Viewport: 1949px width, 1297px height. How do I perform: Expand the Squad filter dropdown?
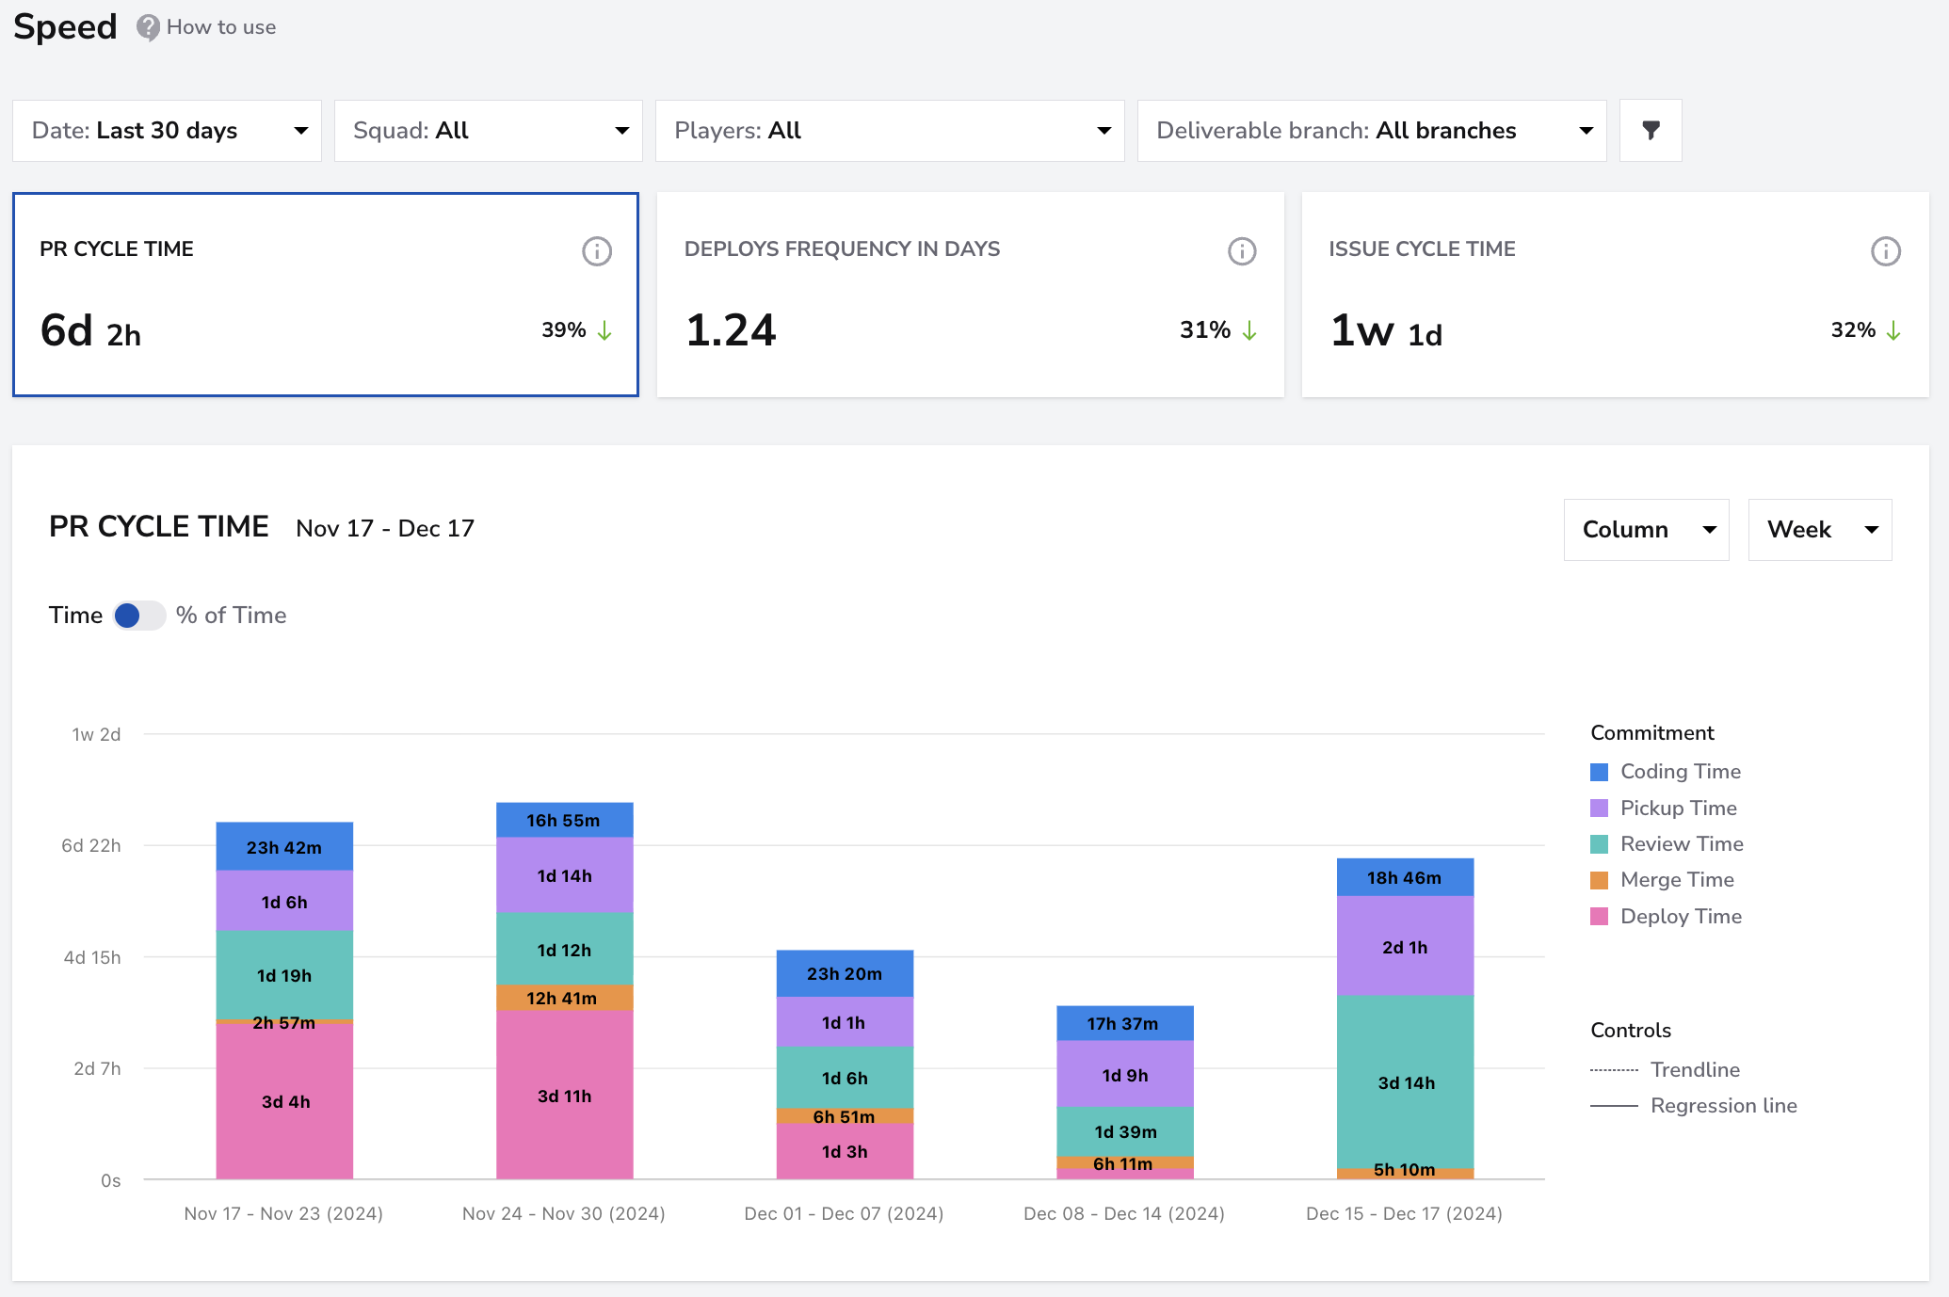489,131
